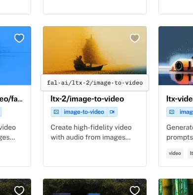This screenshot has width=193, height=195.
Task: Favorite the ltx-2/image-to-video model card
Action: [x=135, y=38]
